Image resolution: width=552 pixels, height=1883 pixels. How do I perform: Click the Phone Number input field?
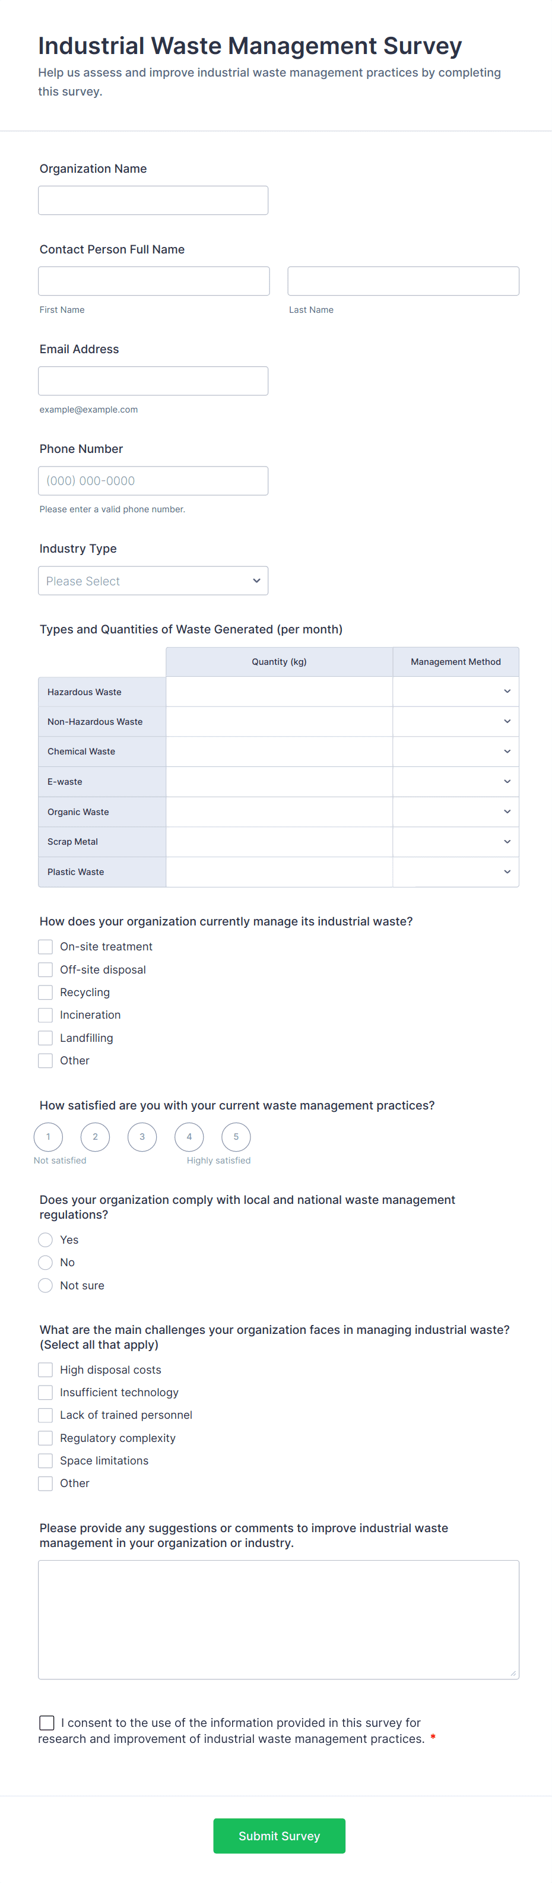[153, 480]
